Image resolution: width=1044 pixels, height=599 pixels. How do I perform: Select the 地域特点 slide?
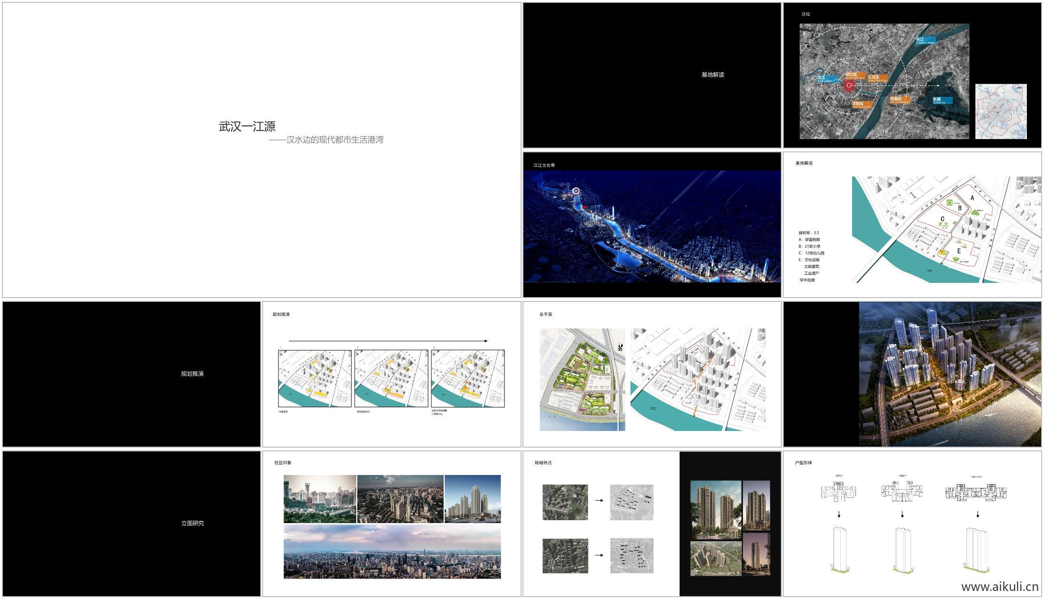pos(652,524)
